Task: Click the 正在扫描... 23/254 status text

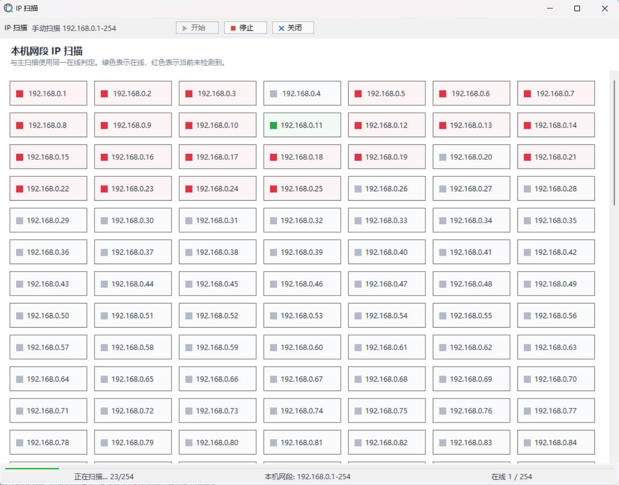Action: [104, 477]
